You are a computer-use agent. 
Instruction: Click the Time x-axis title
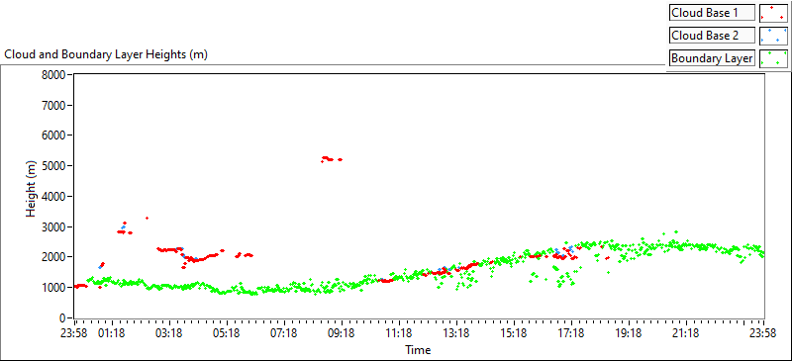(x=418, y=349)
